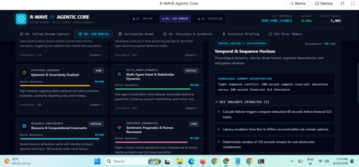Click the R-WAVE target logo icon
Viewport: 359px width, 167px height.
(x=21, y=19)
